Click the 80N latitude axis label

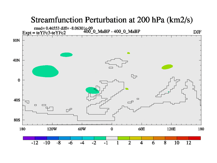[x=17, y=40]
